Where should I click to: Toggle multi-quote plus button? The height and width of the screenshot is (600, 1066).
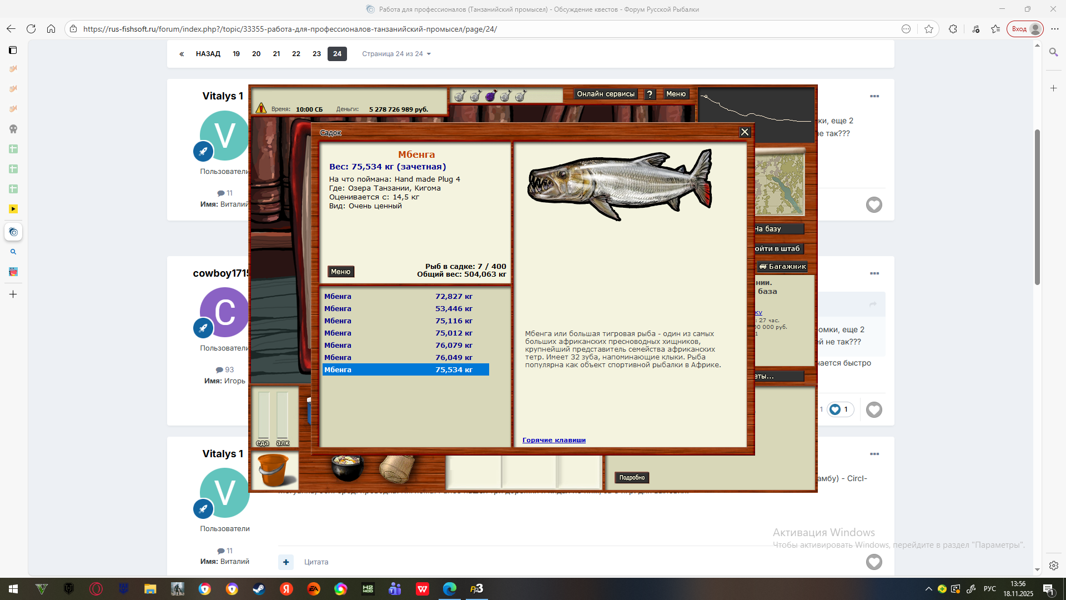[x=286, y=562]
